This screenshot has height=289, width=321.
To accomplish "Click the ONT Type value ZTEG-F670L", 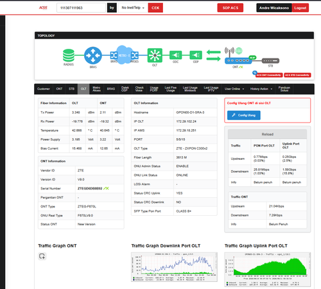I will coord(87,206).
